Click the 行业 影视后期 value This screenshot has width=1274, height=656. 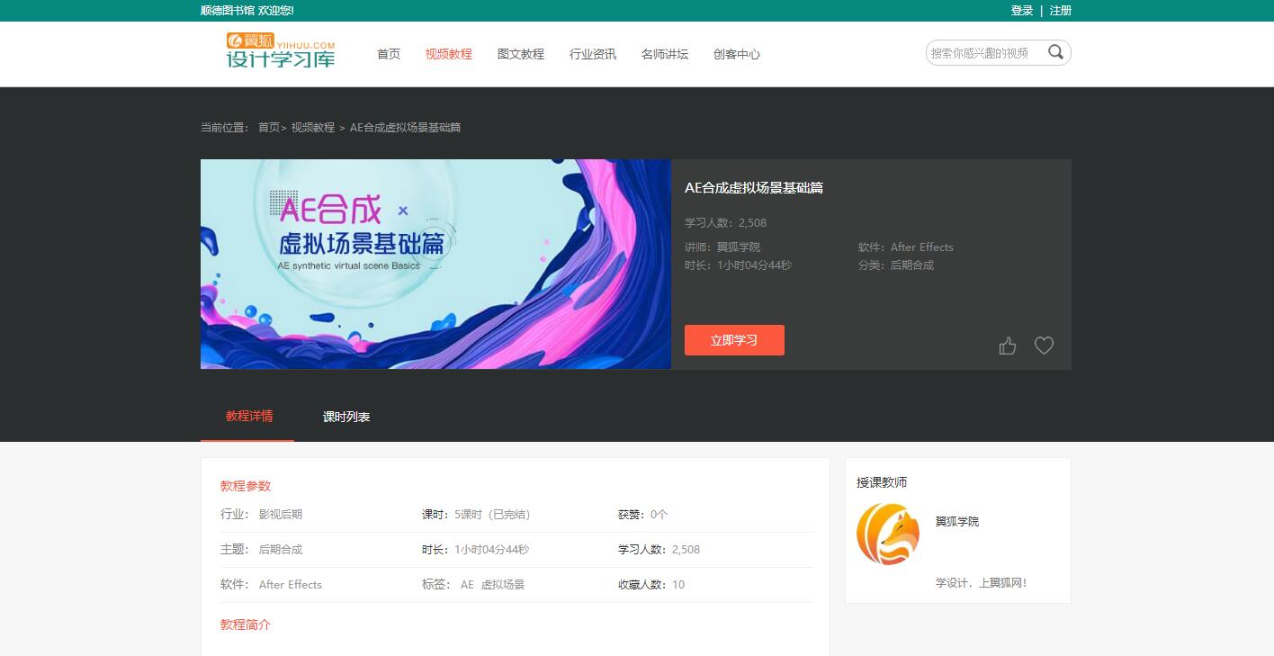pyautogui.click(x=281, y=515)
